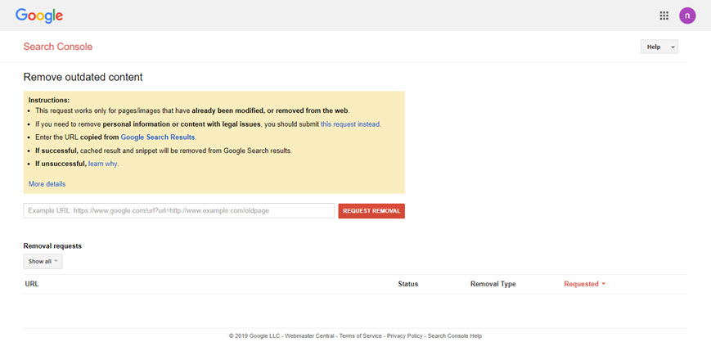Open the Help dropdown button
Screen dimensions: 711x342
click(x=659, y=47)
